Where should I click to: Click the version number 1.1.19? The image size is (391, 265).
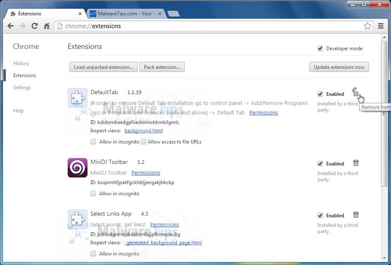[x=134, y=92]
